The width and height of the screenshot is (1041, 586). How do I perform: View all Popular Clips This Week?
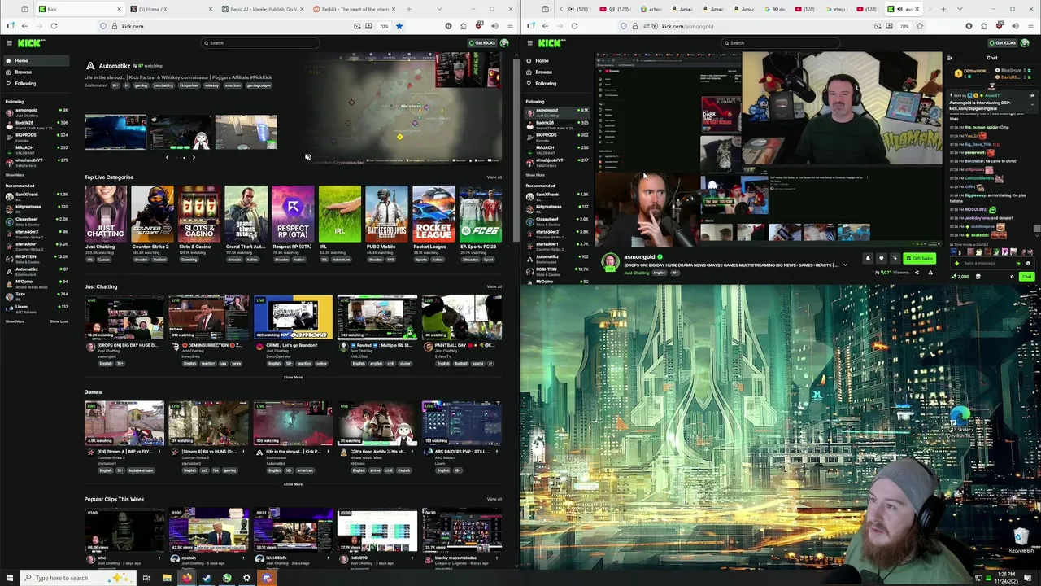494,499
